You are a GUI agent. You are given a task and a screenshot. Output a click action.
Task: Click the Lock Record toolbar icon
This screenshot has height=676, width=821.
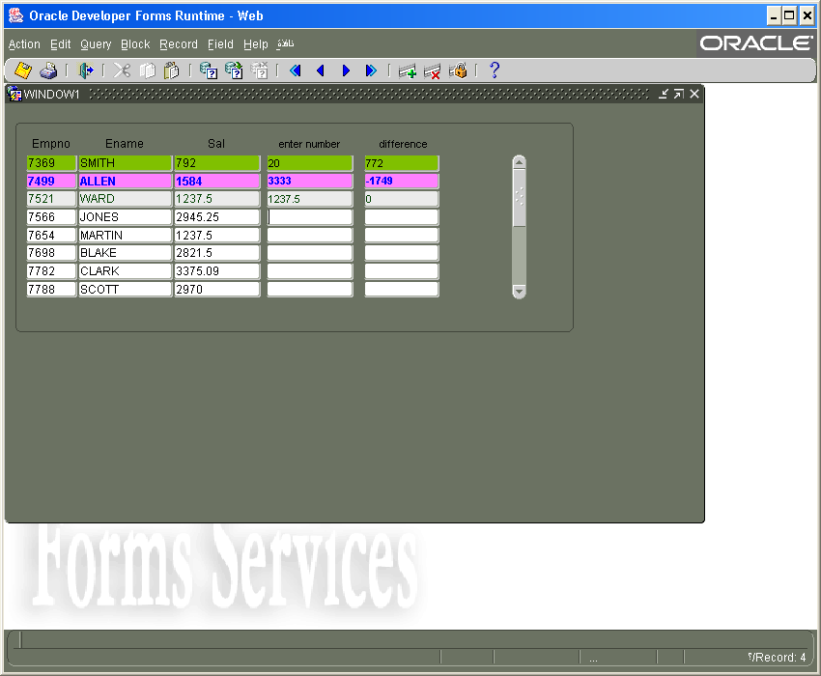pyautogui.click(x=458, y=70)
